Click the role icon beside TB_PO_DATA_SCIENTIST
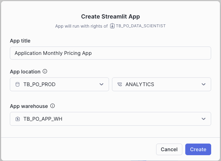Image resolution: width=221 pixels, height=161 pixels. 112,26
